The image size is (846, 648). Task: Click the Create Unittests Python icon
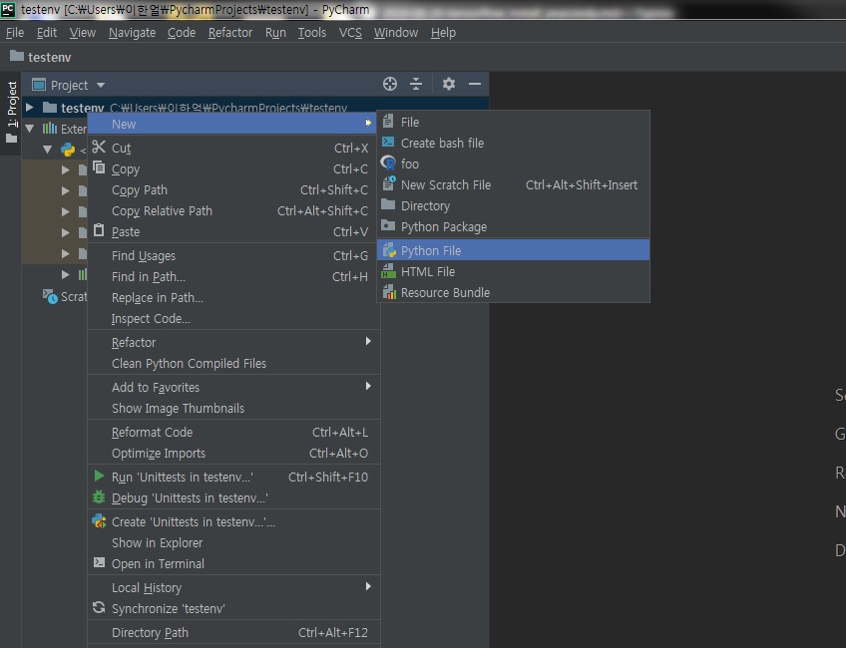click(99, 520)
